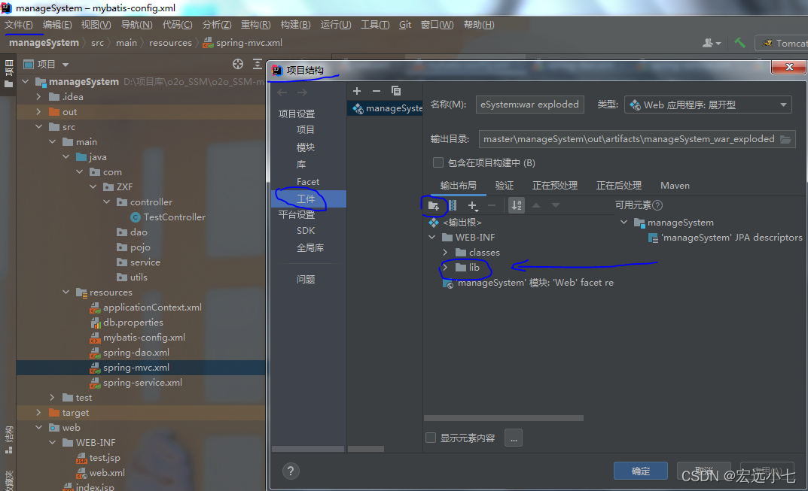Click the expand all icon in project panel
This screenshot has height=491, width=808.
(257, 64)
